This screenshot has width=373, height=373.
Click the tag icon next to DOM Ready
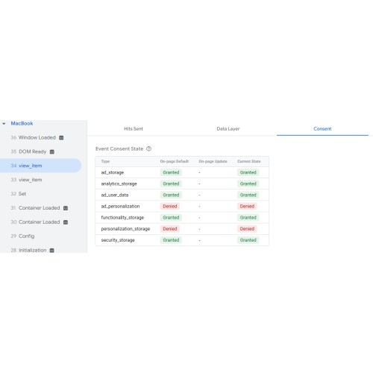point(52,151)
